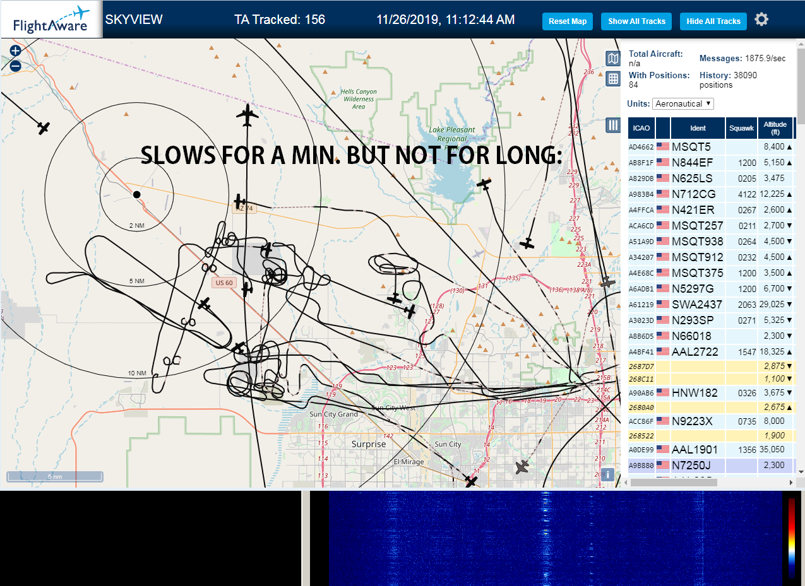Viewport: 805px width, 586px height.
Task: Select aircraft row N625LS
Action: 712,178
